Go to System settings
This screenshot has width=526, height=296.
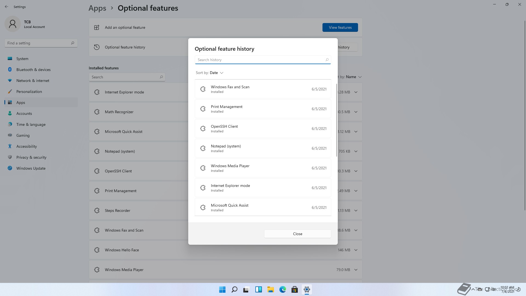click(x=41, y=59)
